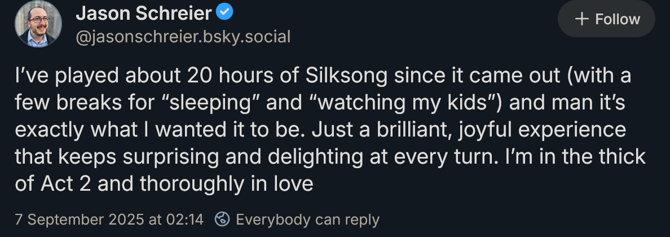Open Jason Schreier's profile avatar
Viewport: 670px width, 237px height.
tap(37, 23)
